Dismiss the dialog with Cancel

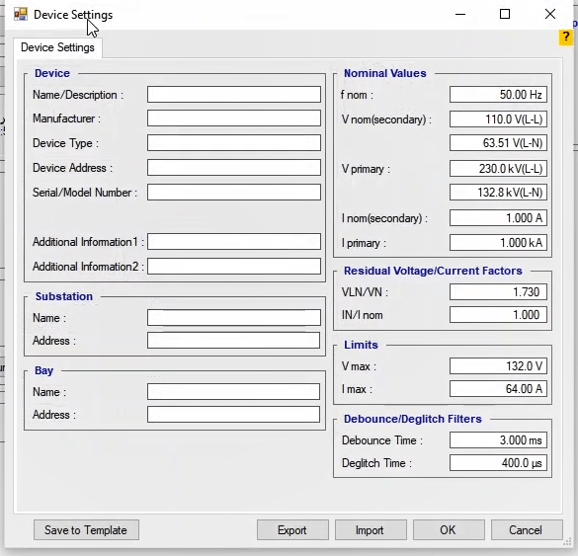tap(527, 530)
